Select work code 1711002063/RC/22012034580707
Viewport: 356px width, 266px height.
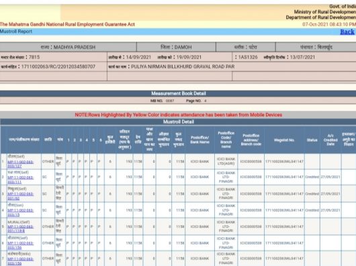58,66
